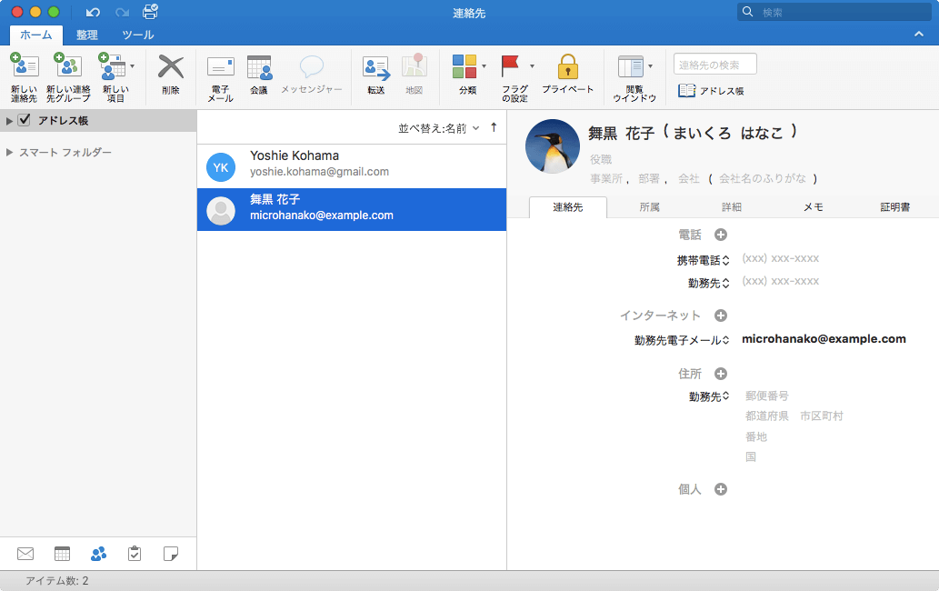This screenshot has height=591, width=939.
Task: Click the 新しい項目 new item icon
Action: [112, 65]
